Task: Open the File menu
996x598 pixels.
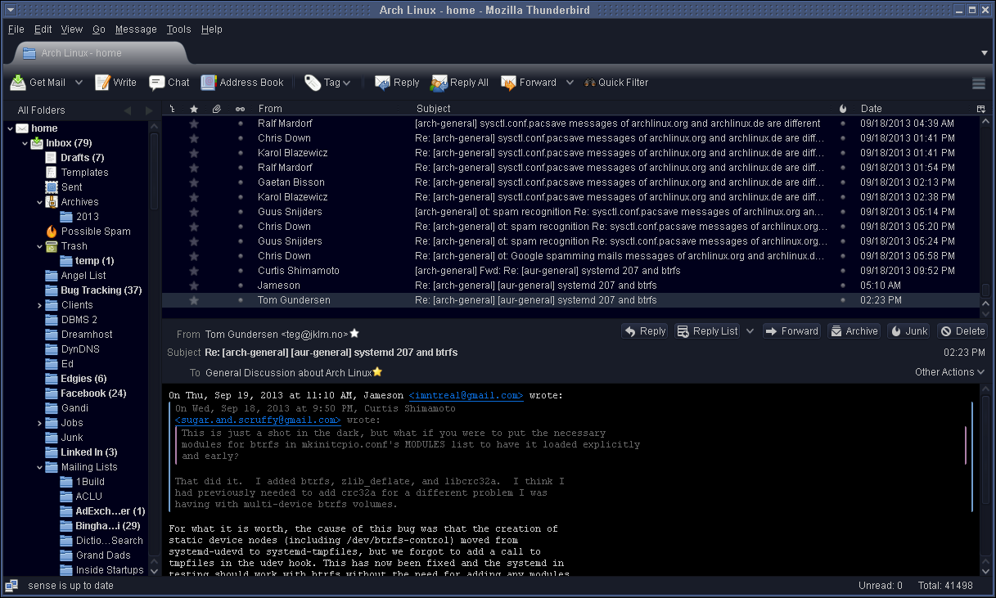Action: [16, 29]
